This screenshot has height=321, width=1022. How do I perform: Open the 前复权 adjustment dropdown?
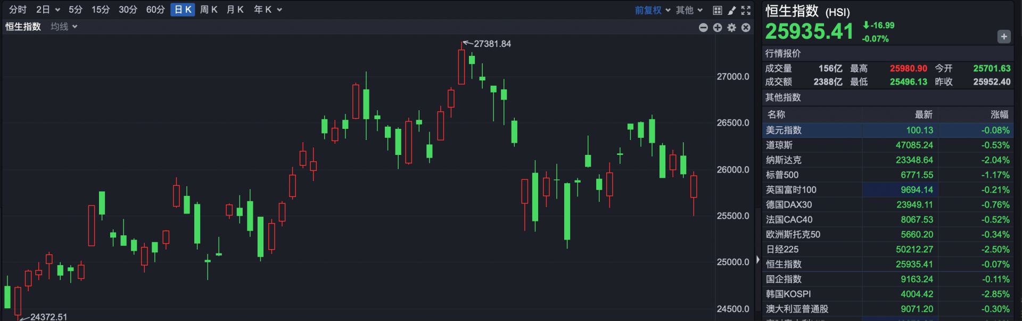[653, 10]
